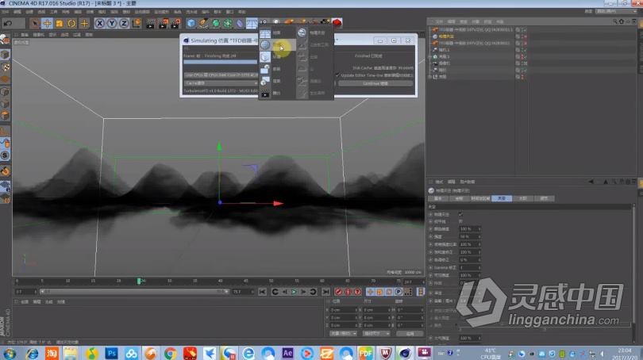Toggle the first Sky tab checkbox
The image size is (643, 360).
(x=460, y=214)
